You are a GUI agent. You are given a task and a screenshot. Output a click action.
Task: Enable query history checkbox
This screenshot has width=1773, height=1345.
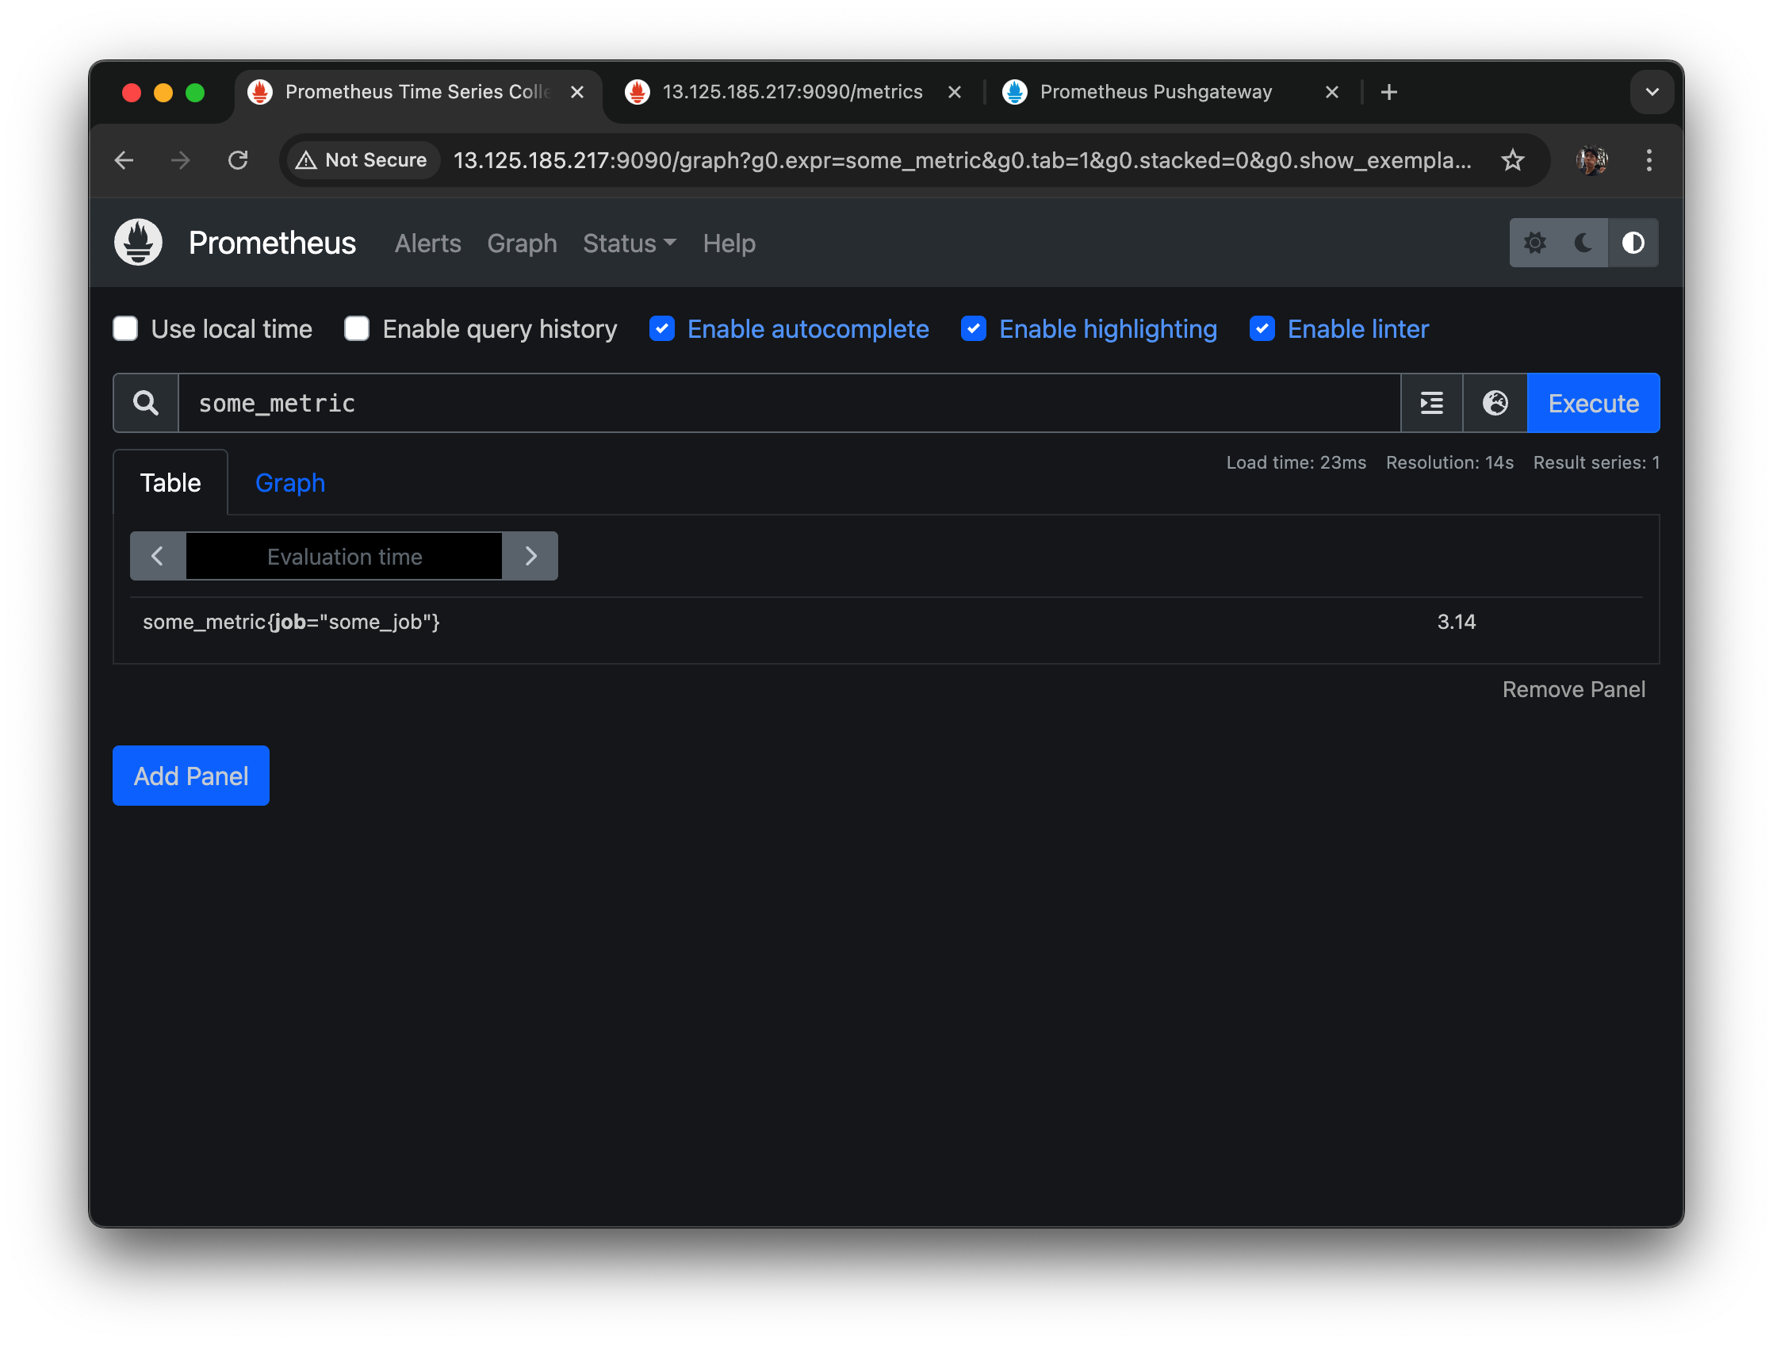(x=357, y=328)
